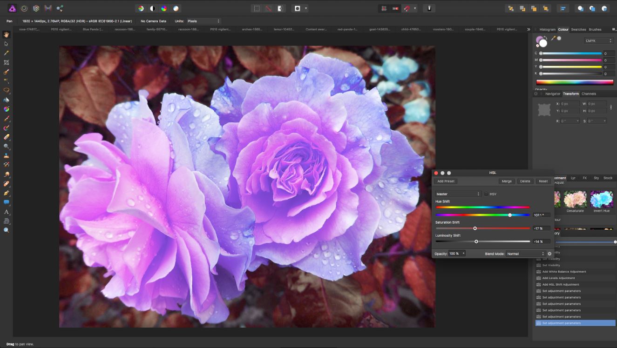This screenshot has height=348, width=617.
Task: Select the Elliptical Marquee tool
Action: click(7, 90)
